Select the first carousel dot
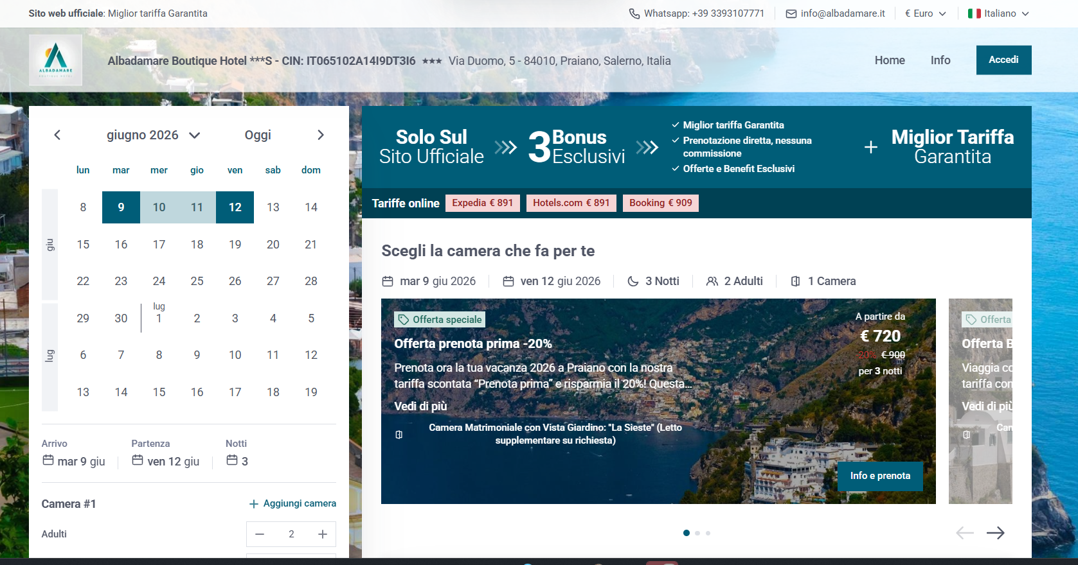This screenshot has height=565, width=1078. [x=687, y=533]
